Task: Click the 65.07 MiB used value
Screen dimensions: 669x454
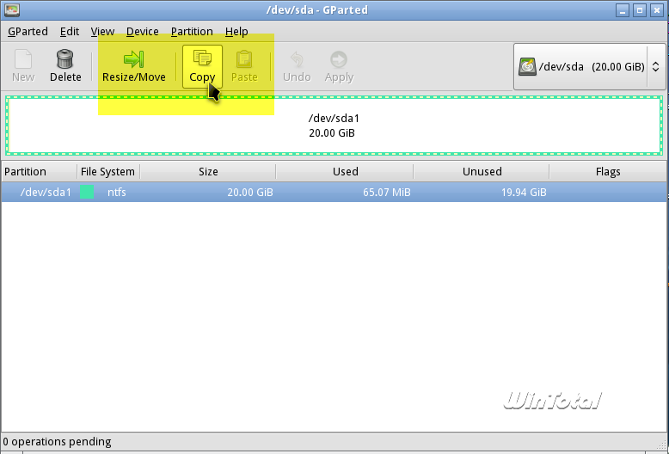Action: tap(387, 193)
